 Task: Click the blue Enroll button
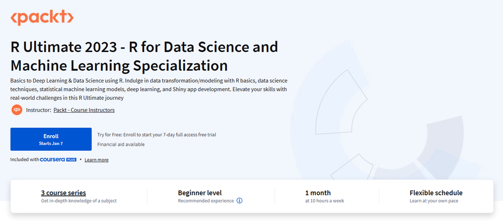point(51,139)
